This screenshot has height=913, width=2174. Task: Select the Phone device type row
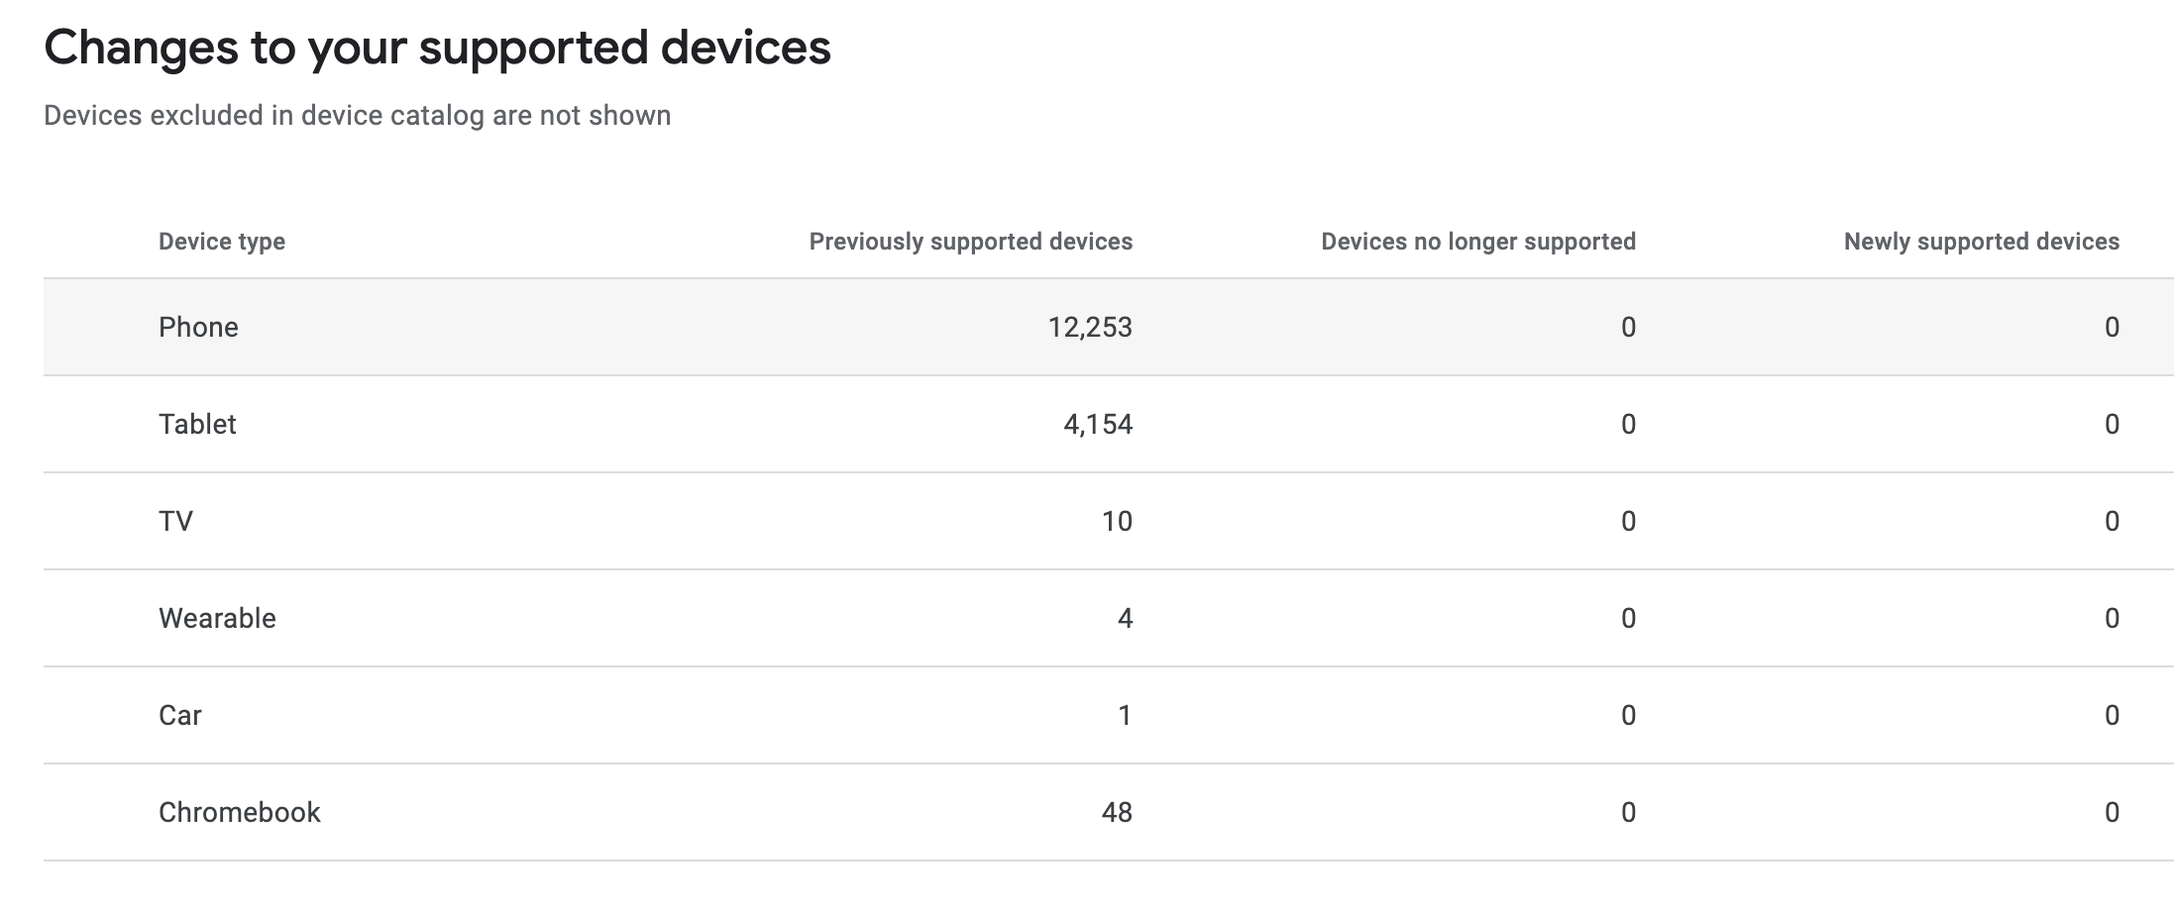(x=1109, y=327)
